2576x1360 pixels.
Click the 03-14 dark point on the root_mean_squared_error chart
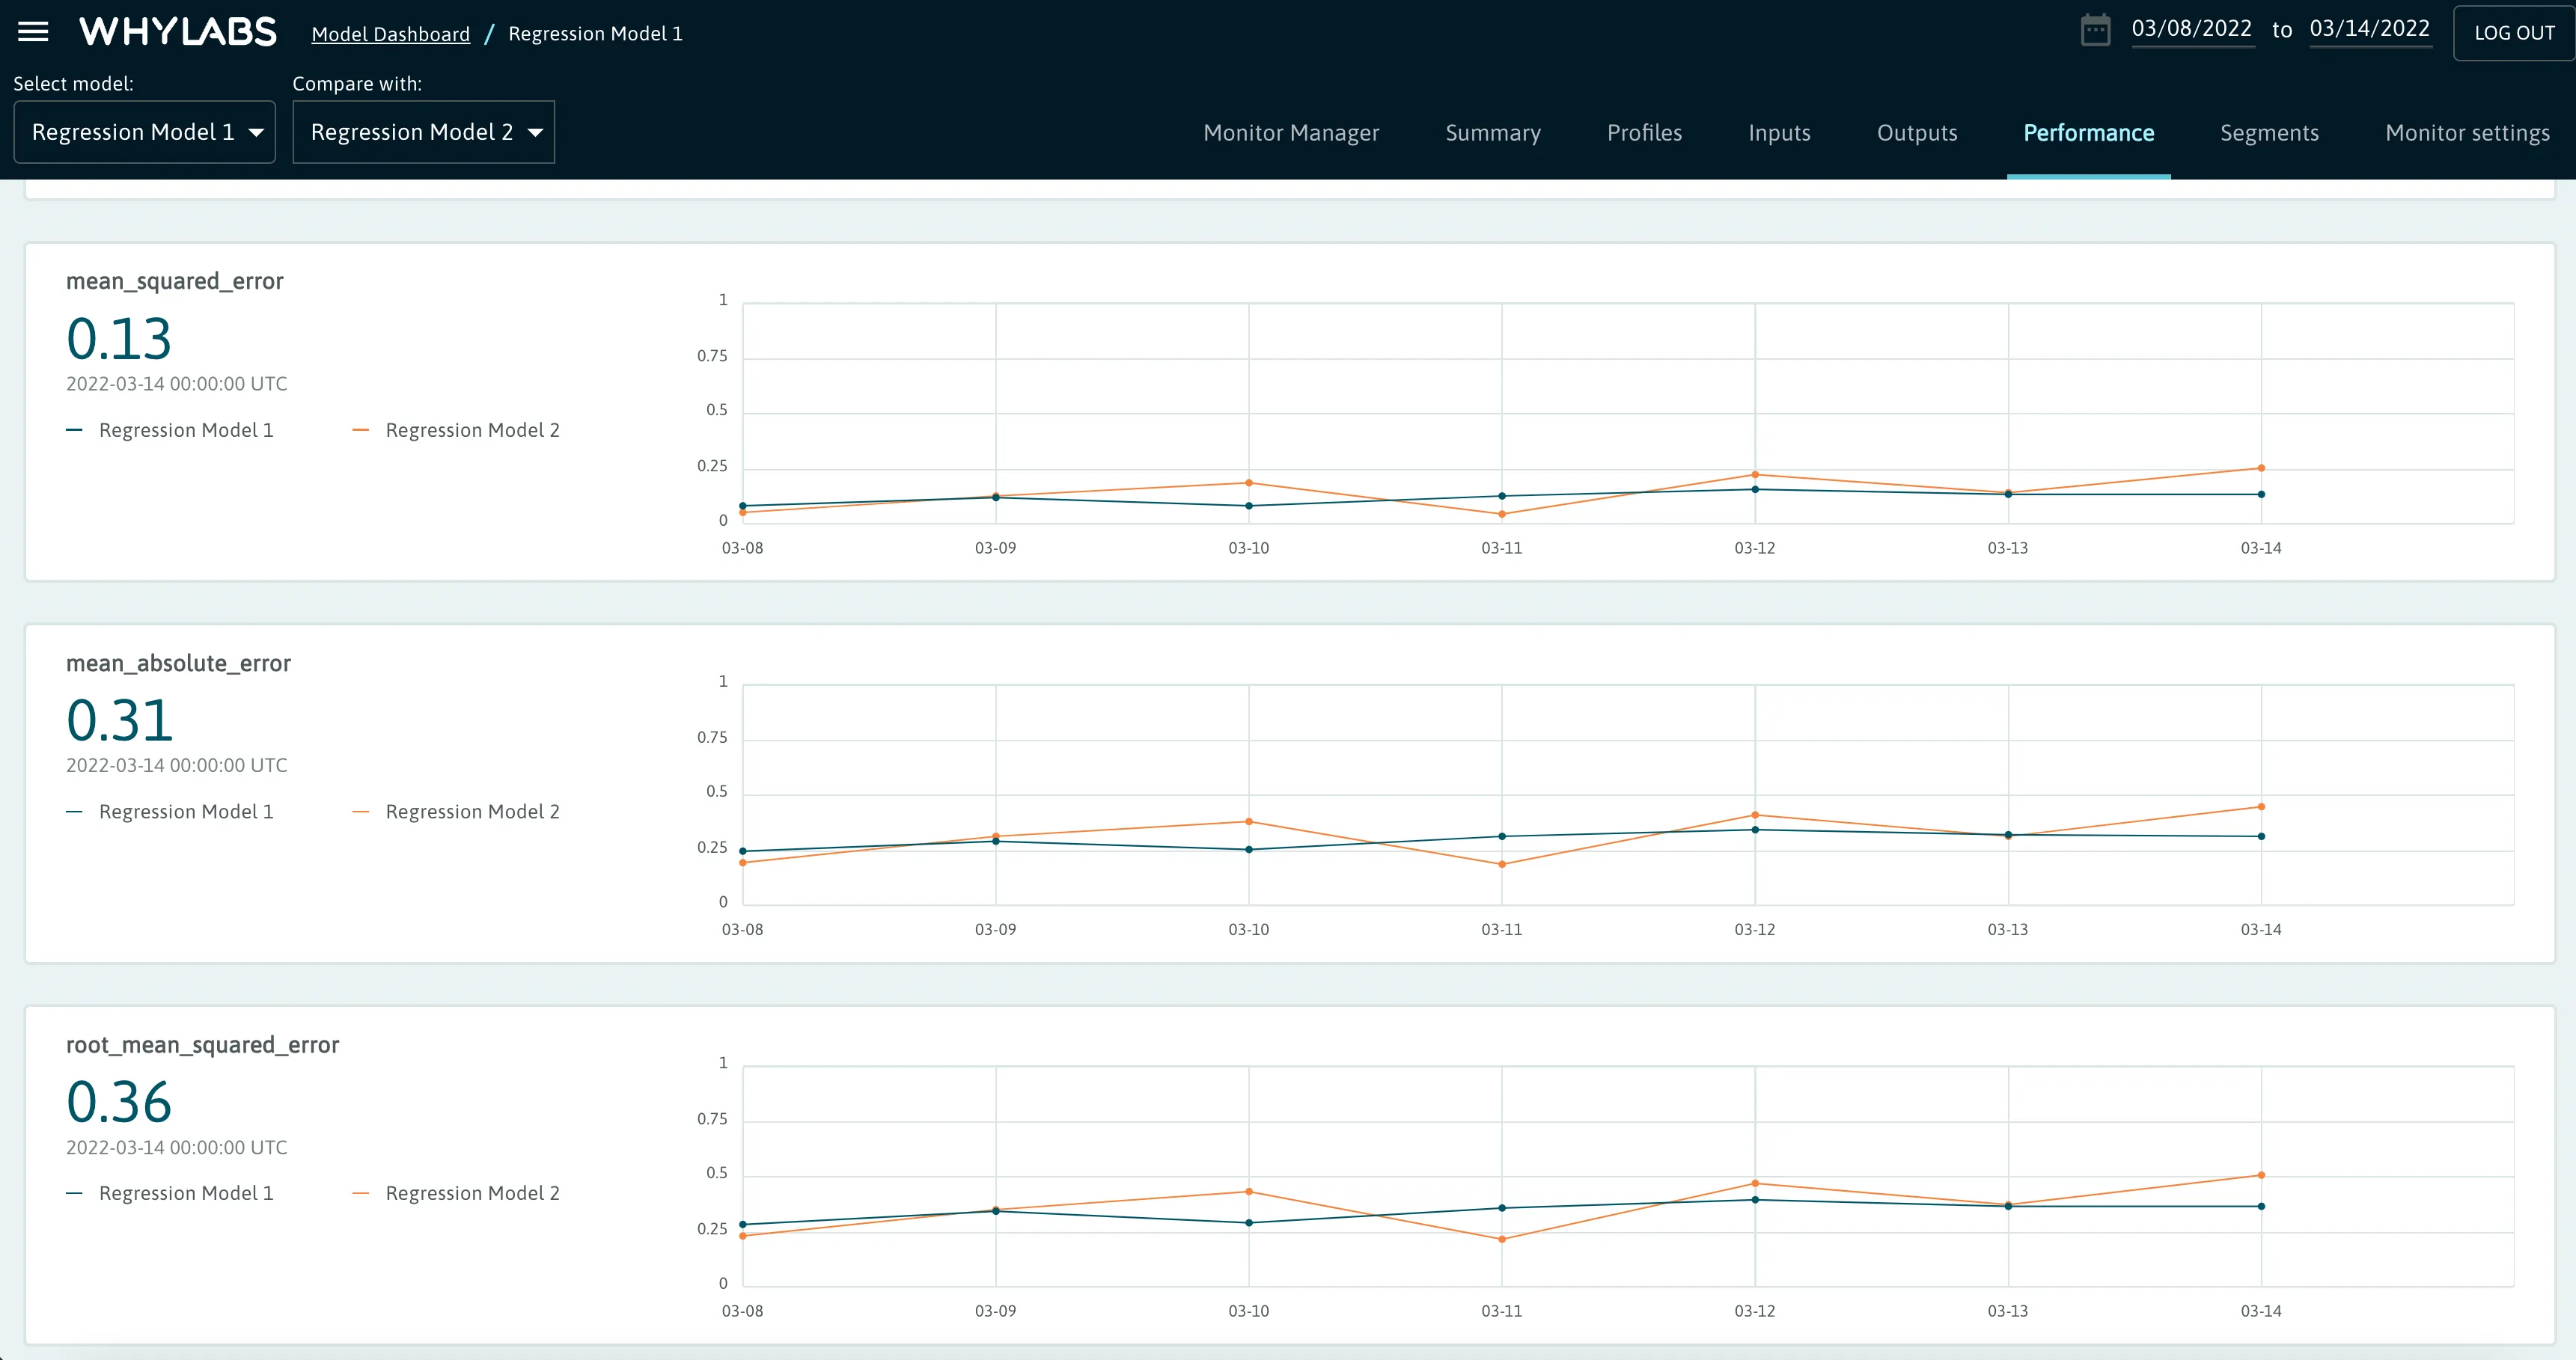[x=2261, y=1206]
